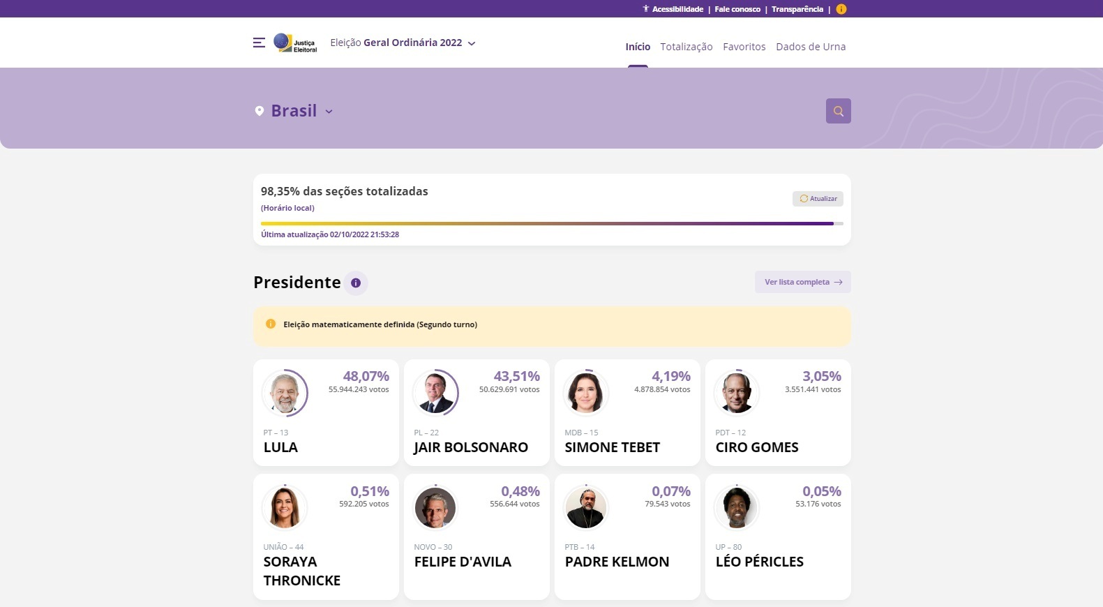Click Ver lista completa button
The width and height of the screenshot is (1103, 607).
[x=802, y=282]
